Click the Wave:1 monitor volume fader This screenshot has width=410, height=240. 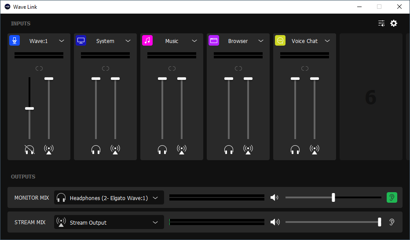(x=29, y=108)
